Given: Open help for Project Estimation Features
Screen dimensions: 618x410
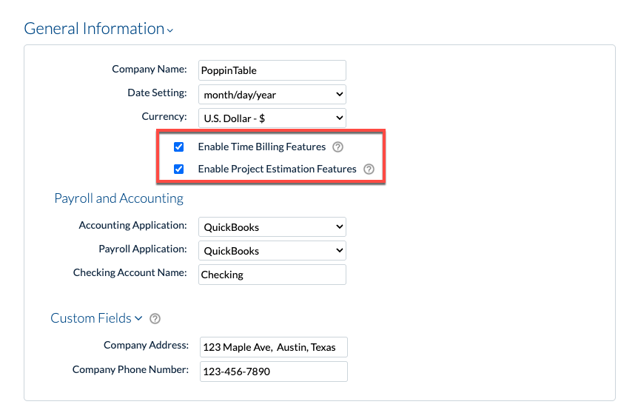Looking at the screenshot, I should [x=369, y=169].
